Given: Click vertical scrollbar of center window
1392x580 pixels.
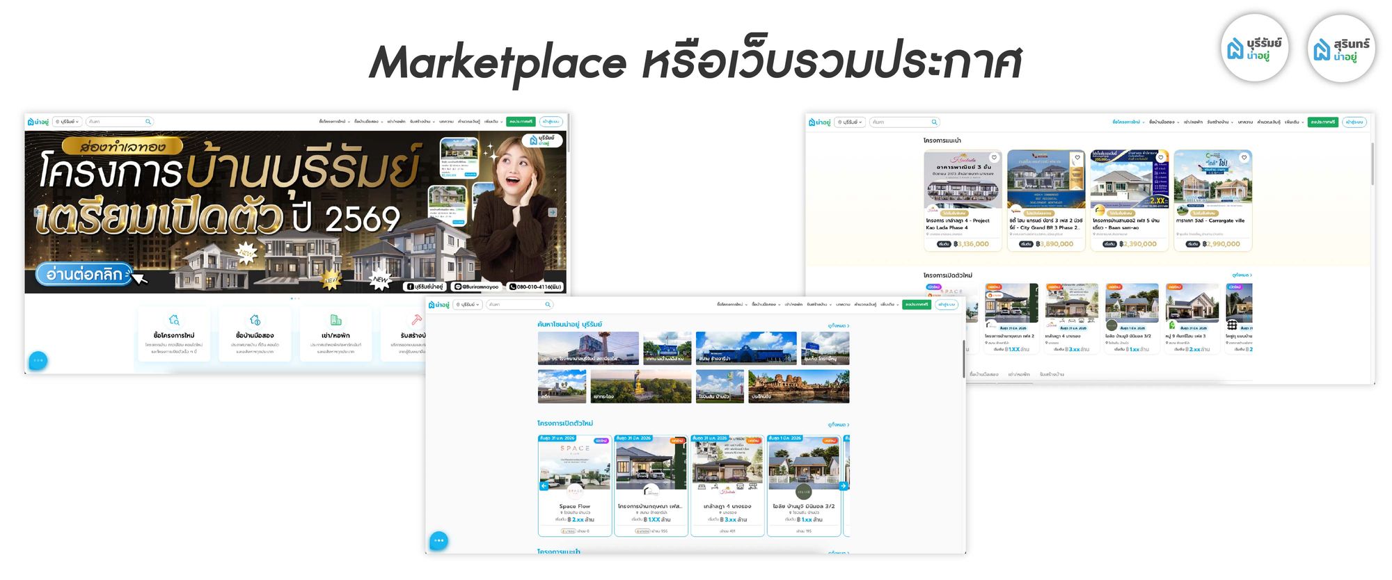Looking at the screenshot, I should [x=964, y=358].
